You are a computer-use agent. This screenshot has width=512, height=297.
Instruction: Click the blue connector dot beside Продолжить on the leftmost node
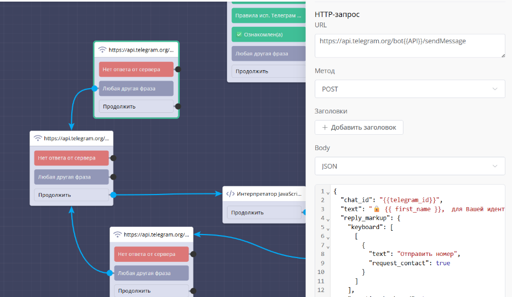tap(113, 195)
